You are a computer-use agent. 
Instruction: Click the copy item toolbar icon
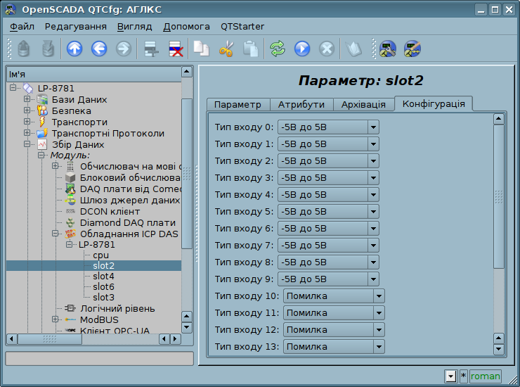(202, 49)
